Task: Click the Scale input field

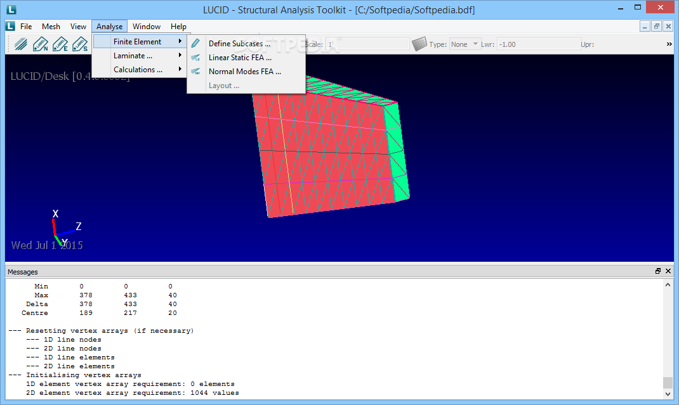Action: [367, 44]
